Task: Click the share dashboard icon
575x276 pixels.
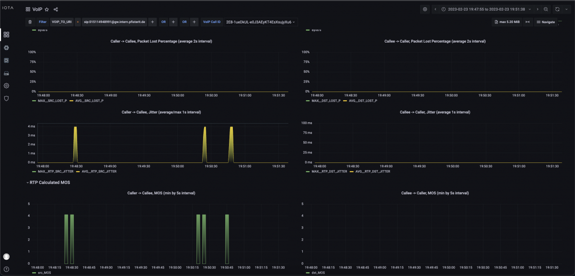Action: (x=56, y=9)
